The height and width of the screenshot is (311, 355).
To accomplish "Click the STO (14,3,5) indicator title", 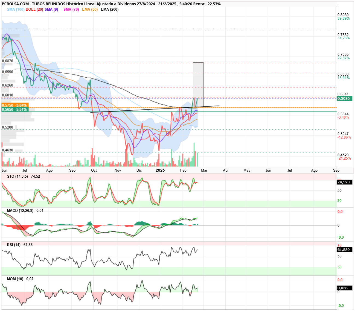I will pyautogui.click(x=18, y=176).
